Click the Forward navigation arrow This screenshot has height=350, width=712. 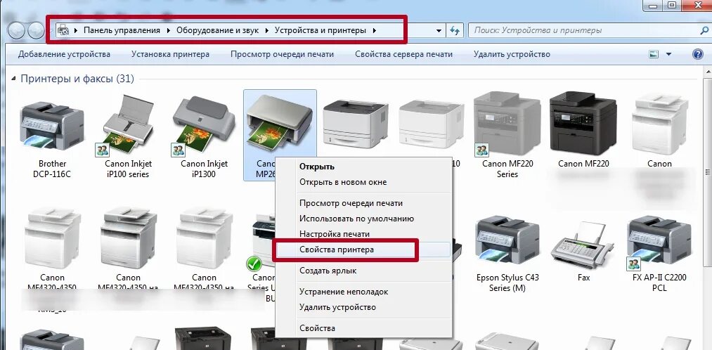(36, 30)
